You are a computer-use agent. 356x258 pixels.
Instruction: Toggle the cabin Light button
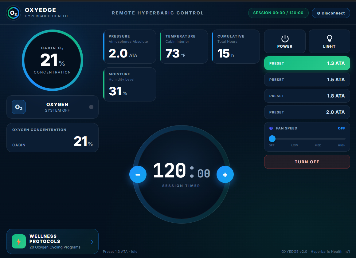pyautogui.click(x=329, y=42)
